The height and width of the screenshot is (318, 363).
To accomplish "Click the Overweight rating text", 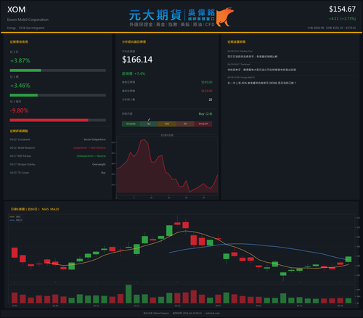I will coord(99,164).
